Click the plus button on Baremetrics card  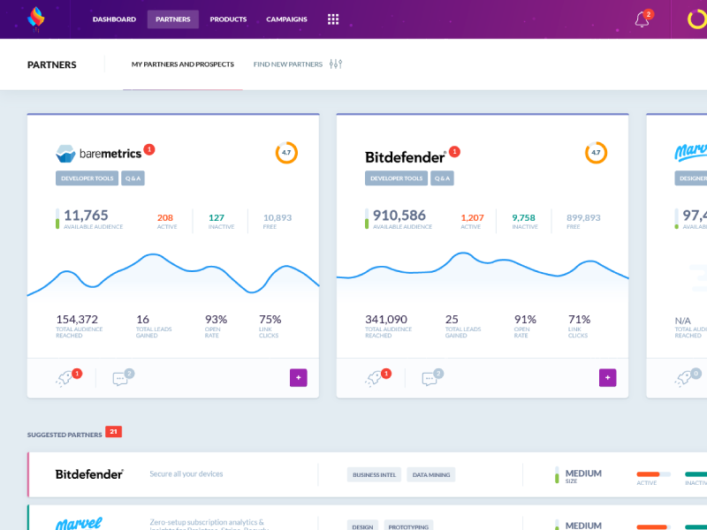[298, 378]
